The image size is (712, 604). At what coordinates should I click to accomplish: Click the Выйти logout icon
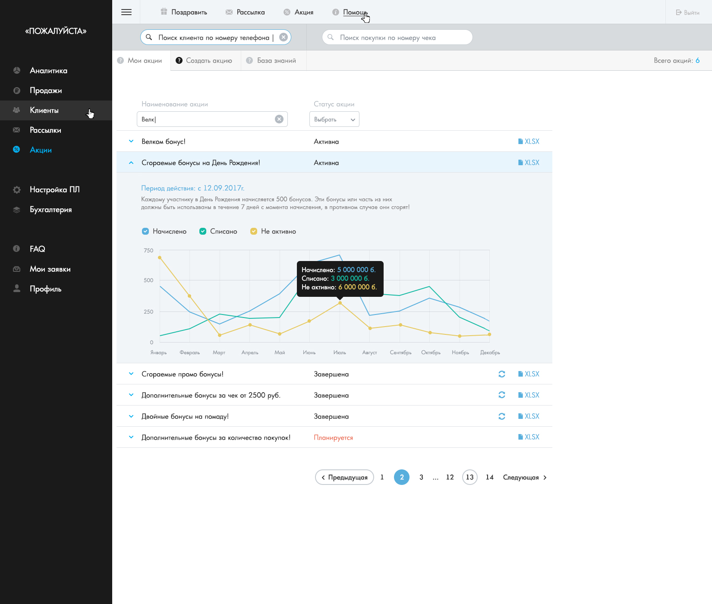[679, 13]
